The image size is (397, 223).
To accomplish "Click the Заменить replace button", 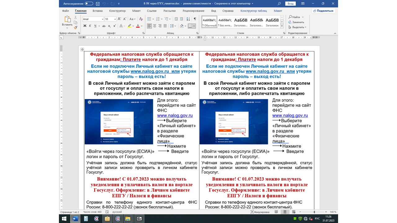I will pyautogui.click(x=296, y=22).
